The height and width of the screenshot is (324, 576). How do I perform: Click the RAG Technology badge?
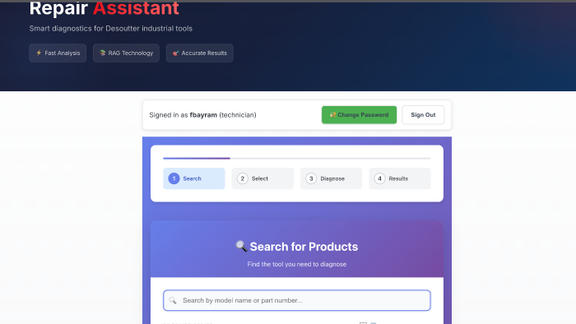[126, 53]
